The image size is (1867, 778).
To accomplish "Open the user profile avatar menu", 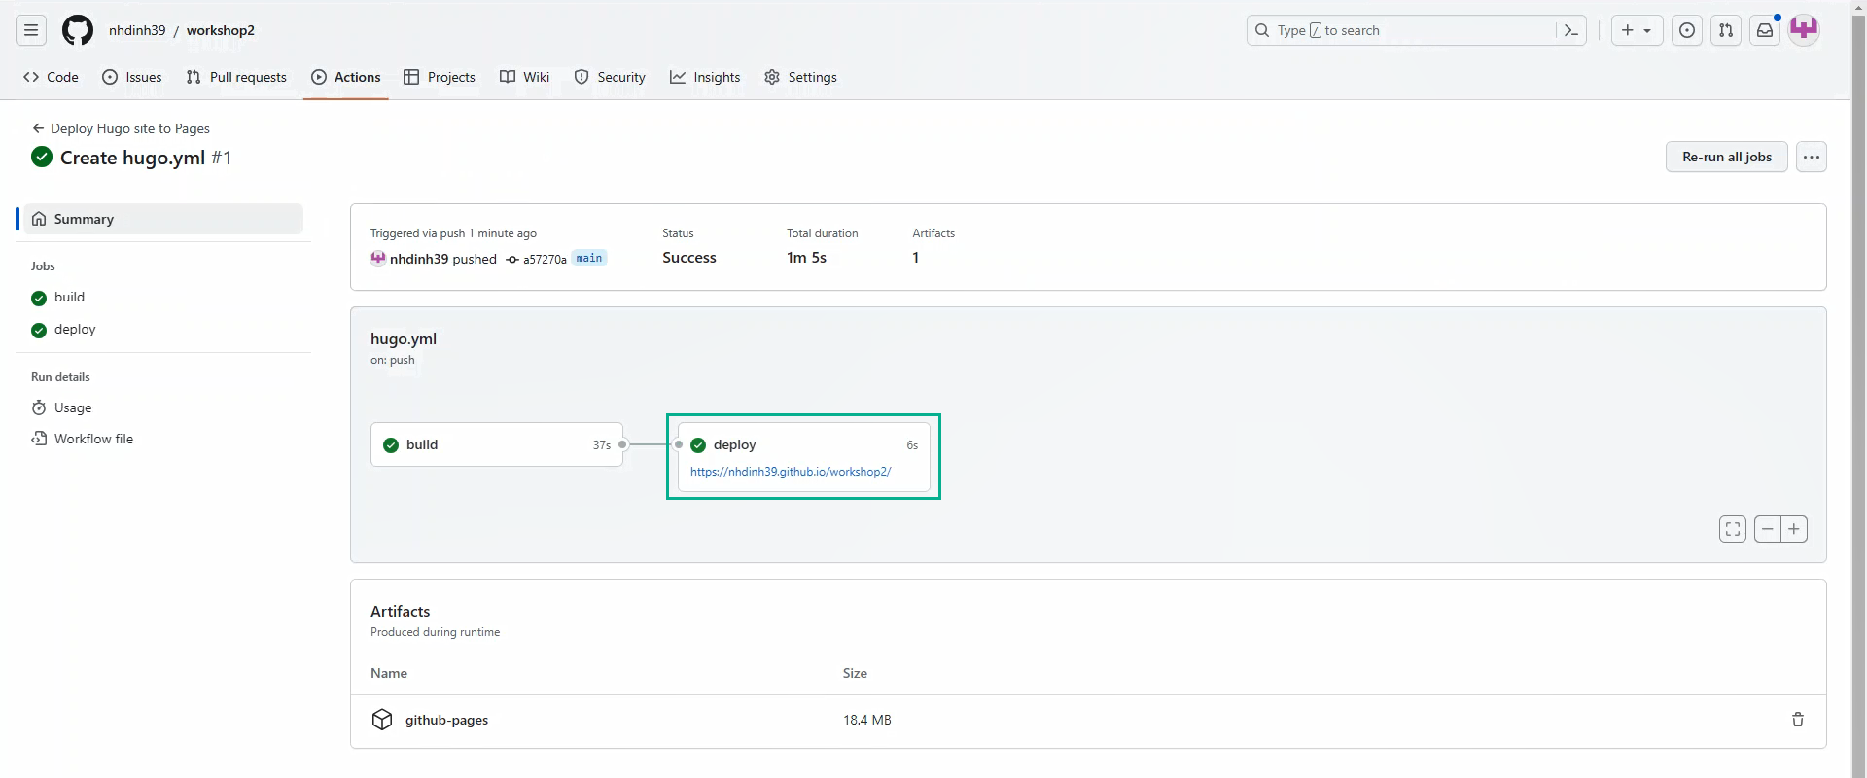I will [1804, 30].
